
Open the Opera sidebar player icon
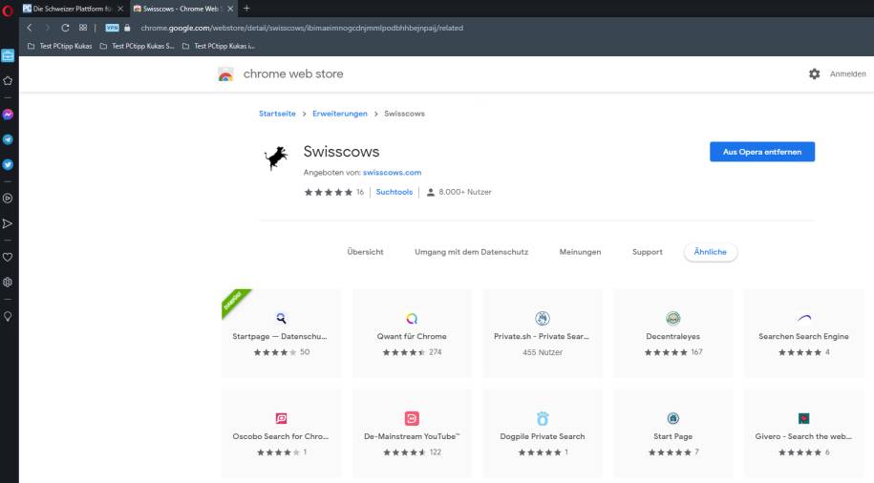pos(8,199)
